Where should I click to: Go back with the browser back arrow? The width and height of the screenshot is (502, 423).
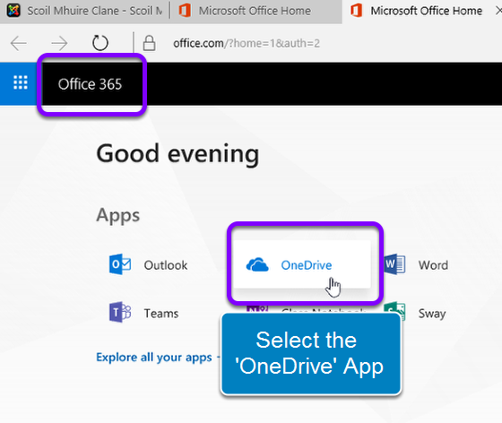tap(18, 43)
